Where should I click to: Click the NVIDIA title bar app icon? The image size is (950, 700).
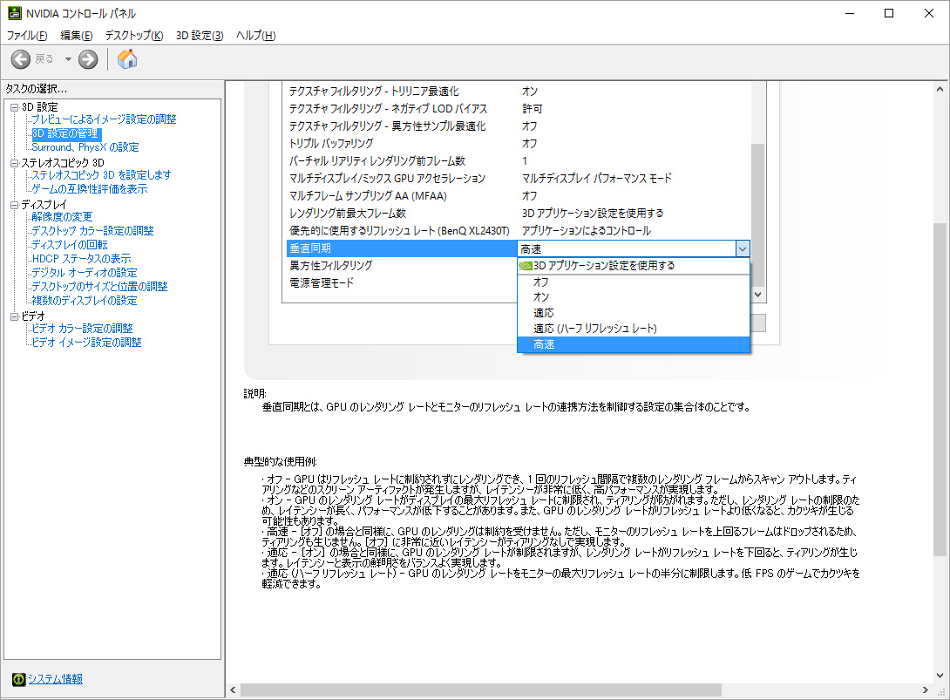coord(15,13)
